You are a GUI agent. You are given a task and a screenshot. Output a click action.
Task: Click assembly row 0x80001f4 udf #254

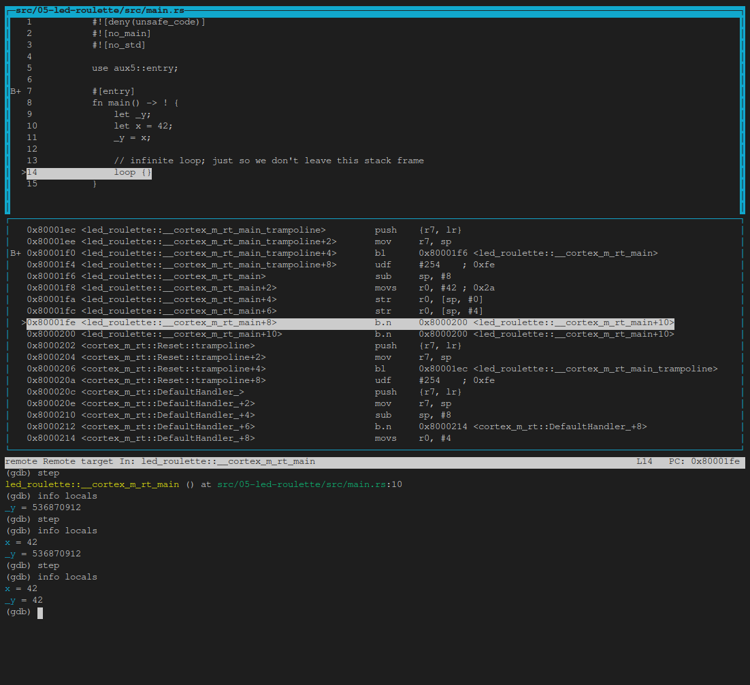261,265
